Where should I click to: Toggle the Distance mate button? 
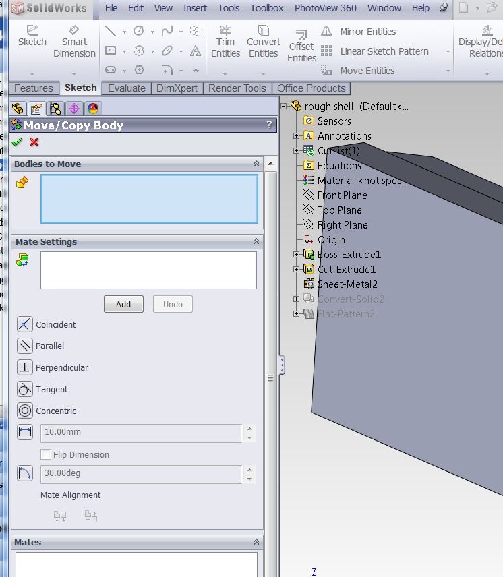pyautogui.click(x=25, y=432)
